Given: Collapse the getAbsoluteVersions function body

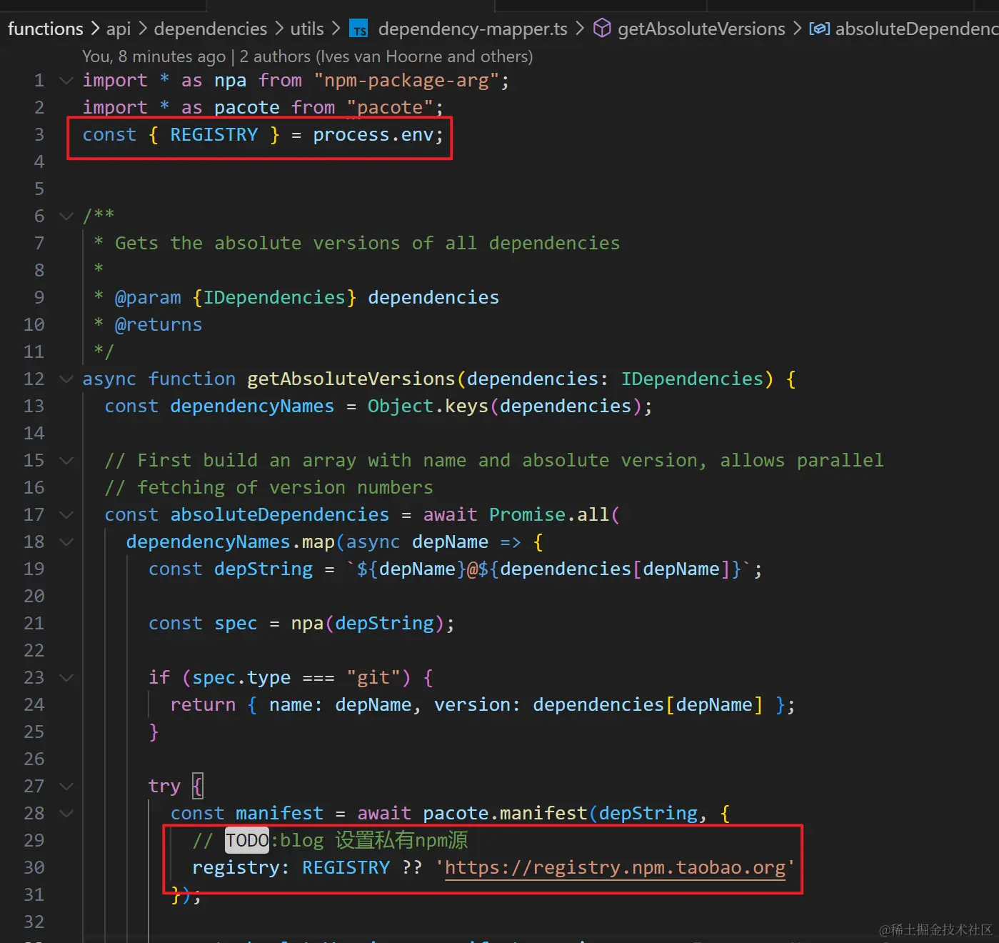Looking at the screenshot, I should point(66,379).
